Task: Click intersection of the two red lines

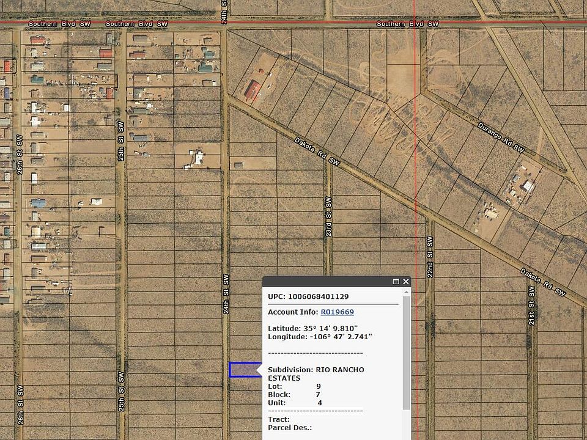Action: tap(415, 24)
